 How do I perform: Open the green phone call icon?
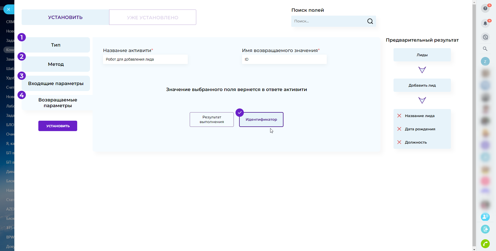pos(485,244)
